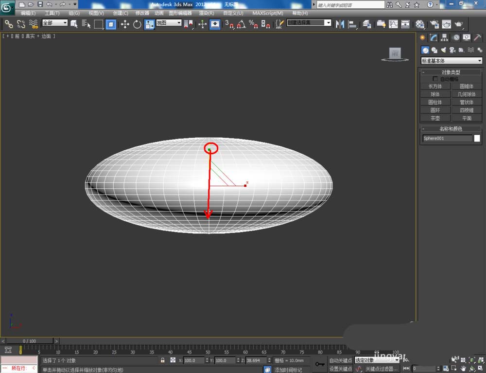This screenshot has width=486, height=373.
Task: Open the 编辑(E) menu
Action: (x=28, y=13)
